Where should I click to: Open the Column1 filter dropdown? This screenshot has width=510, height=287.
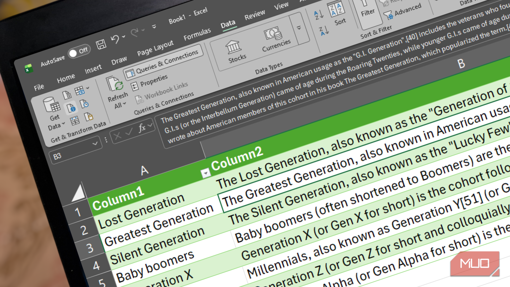tap(206, 173)
